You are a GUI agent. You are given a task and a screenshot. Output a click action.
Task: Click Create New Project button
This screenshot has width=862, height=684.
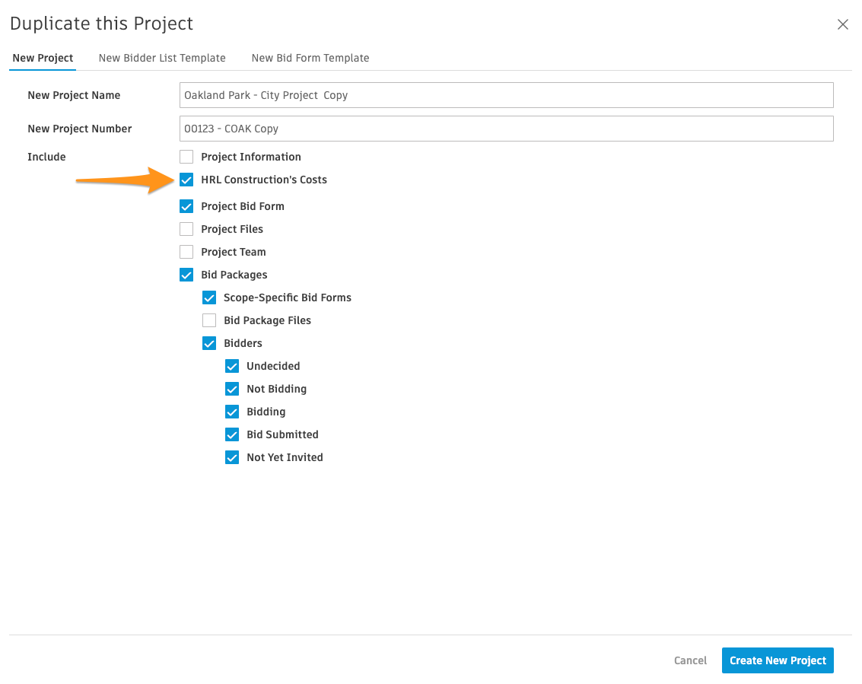778,660
